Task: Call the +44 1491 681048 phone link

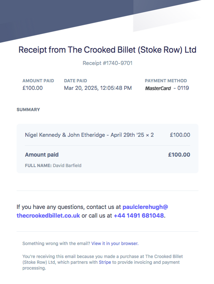Action: [x=139, y=215]
